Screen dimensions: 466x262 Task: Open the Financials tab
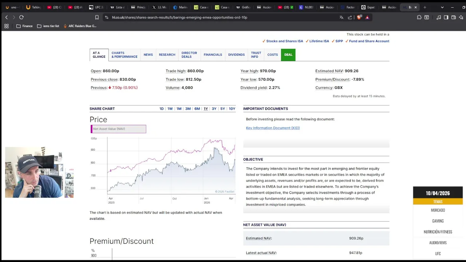coord(213,55)
